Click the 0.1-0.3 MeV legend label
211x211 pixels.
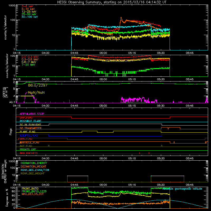pos(30,57)
